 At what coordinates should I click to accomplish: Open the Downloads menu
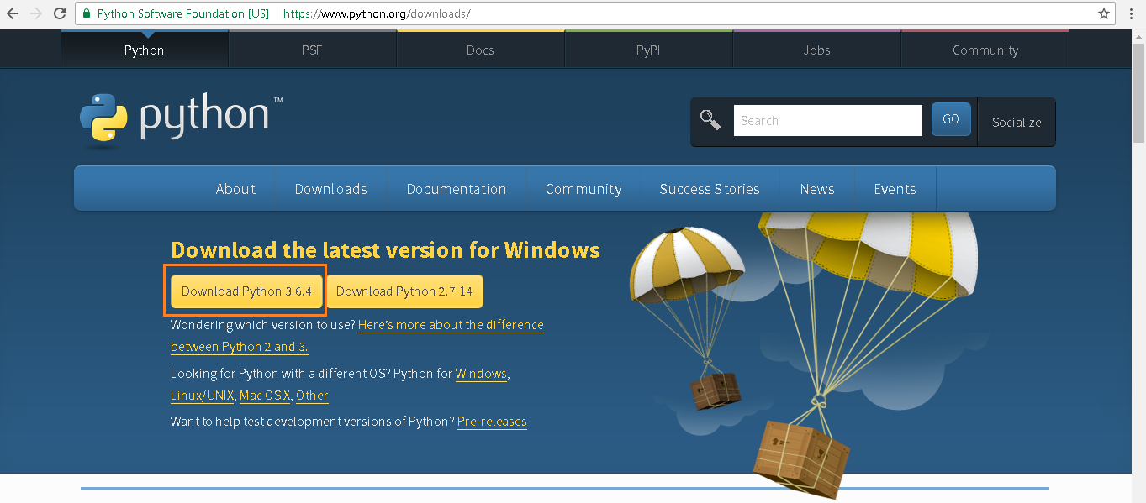pyautogui.click(x=331, y=189)
